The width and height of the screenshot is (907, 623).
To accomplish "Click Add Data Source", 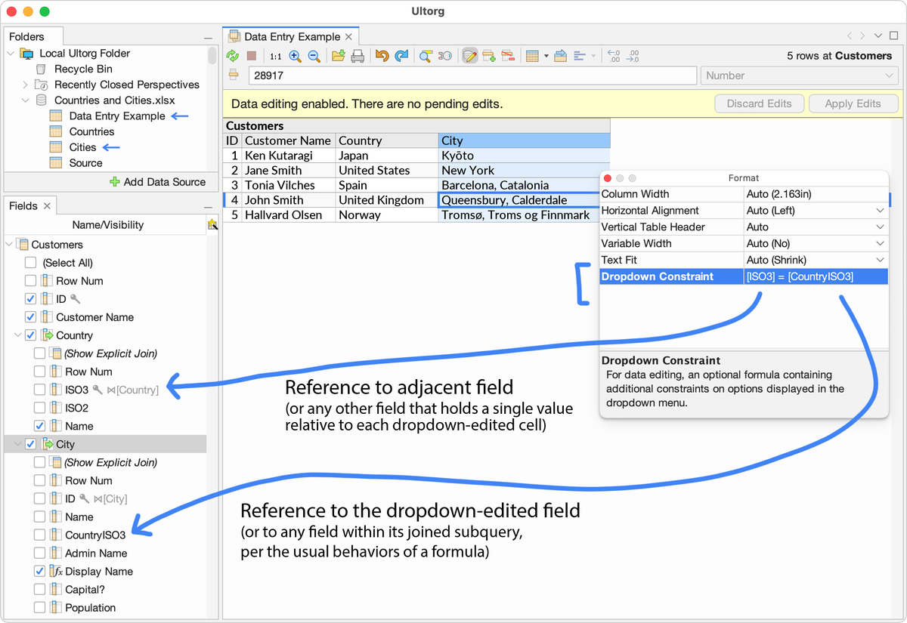I will pyautogui.click(x=157, y=182).
